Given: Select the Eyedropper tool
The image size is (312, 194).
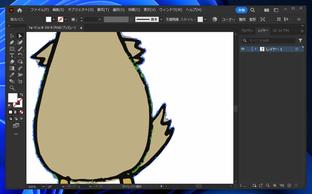Looking at the screenshot, I should point(12,75).
